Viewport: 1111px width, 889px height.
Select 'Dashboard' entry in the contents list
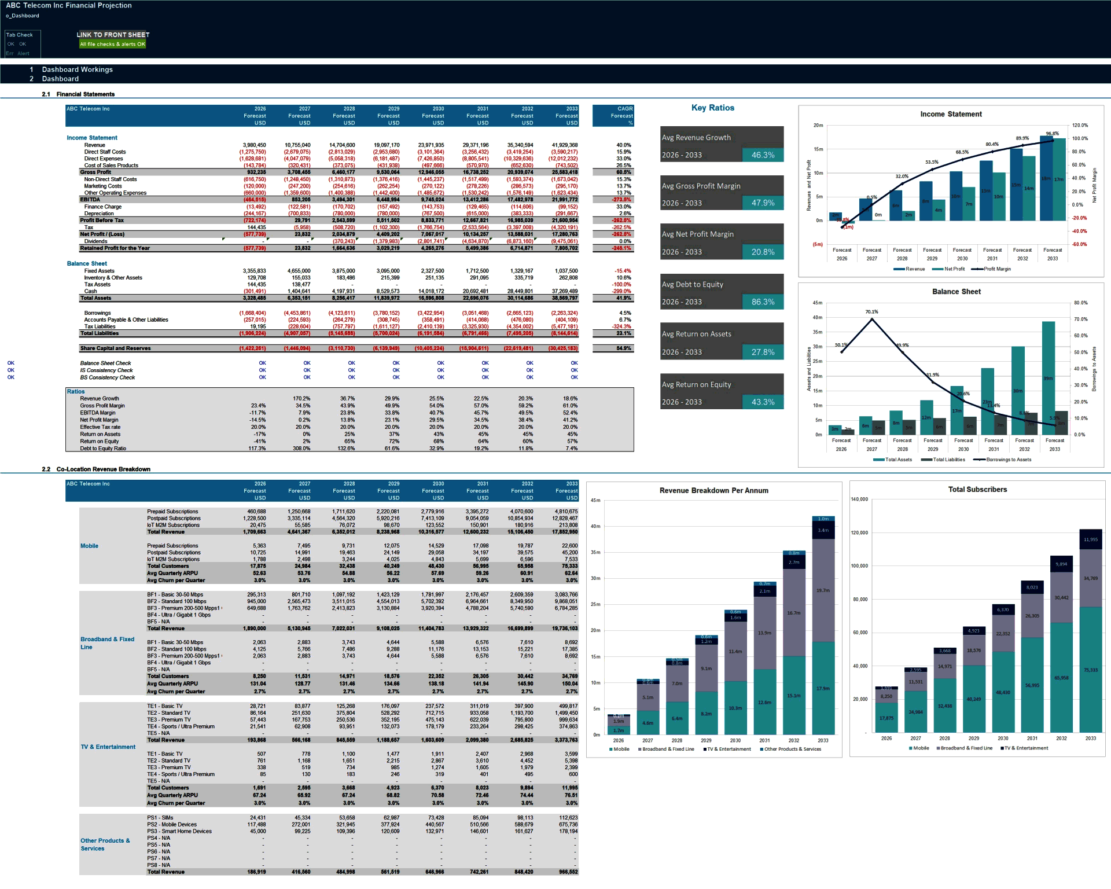(x=60, y=78)
